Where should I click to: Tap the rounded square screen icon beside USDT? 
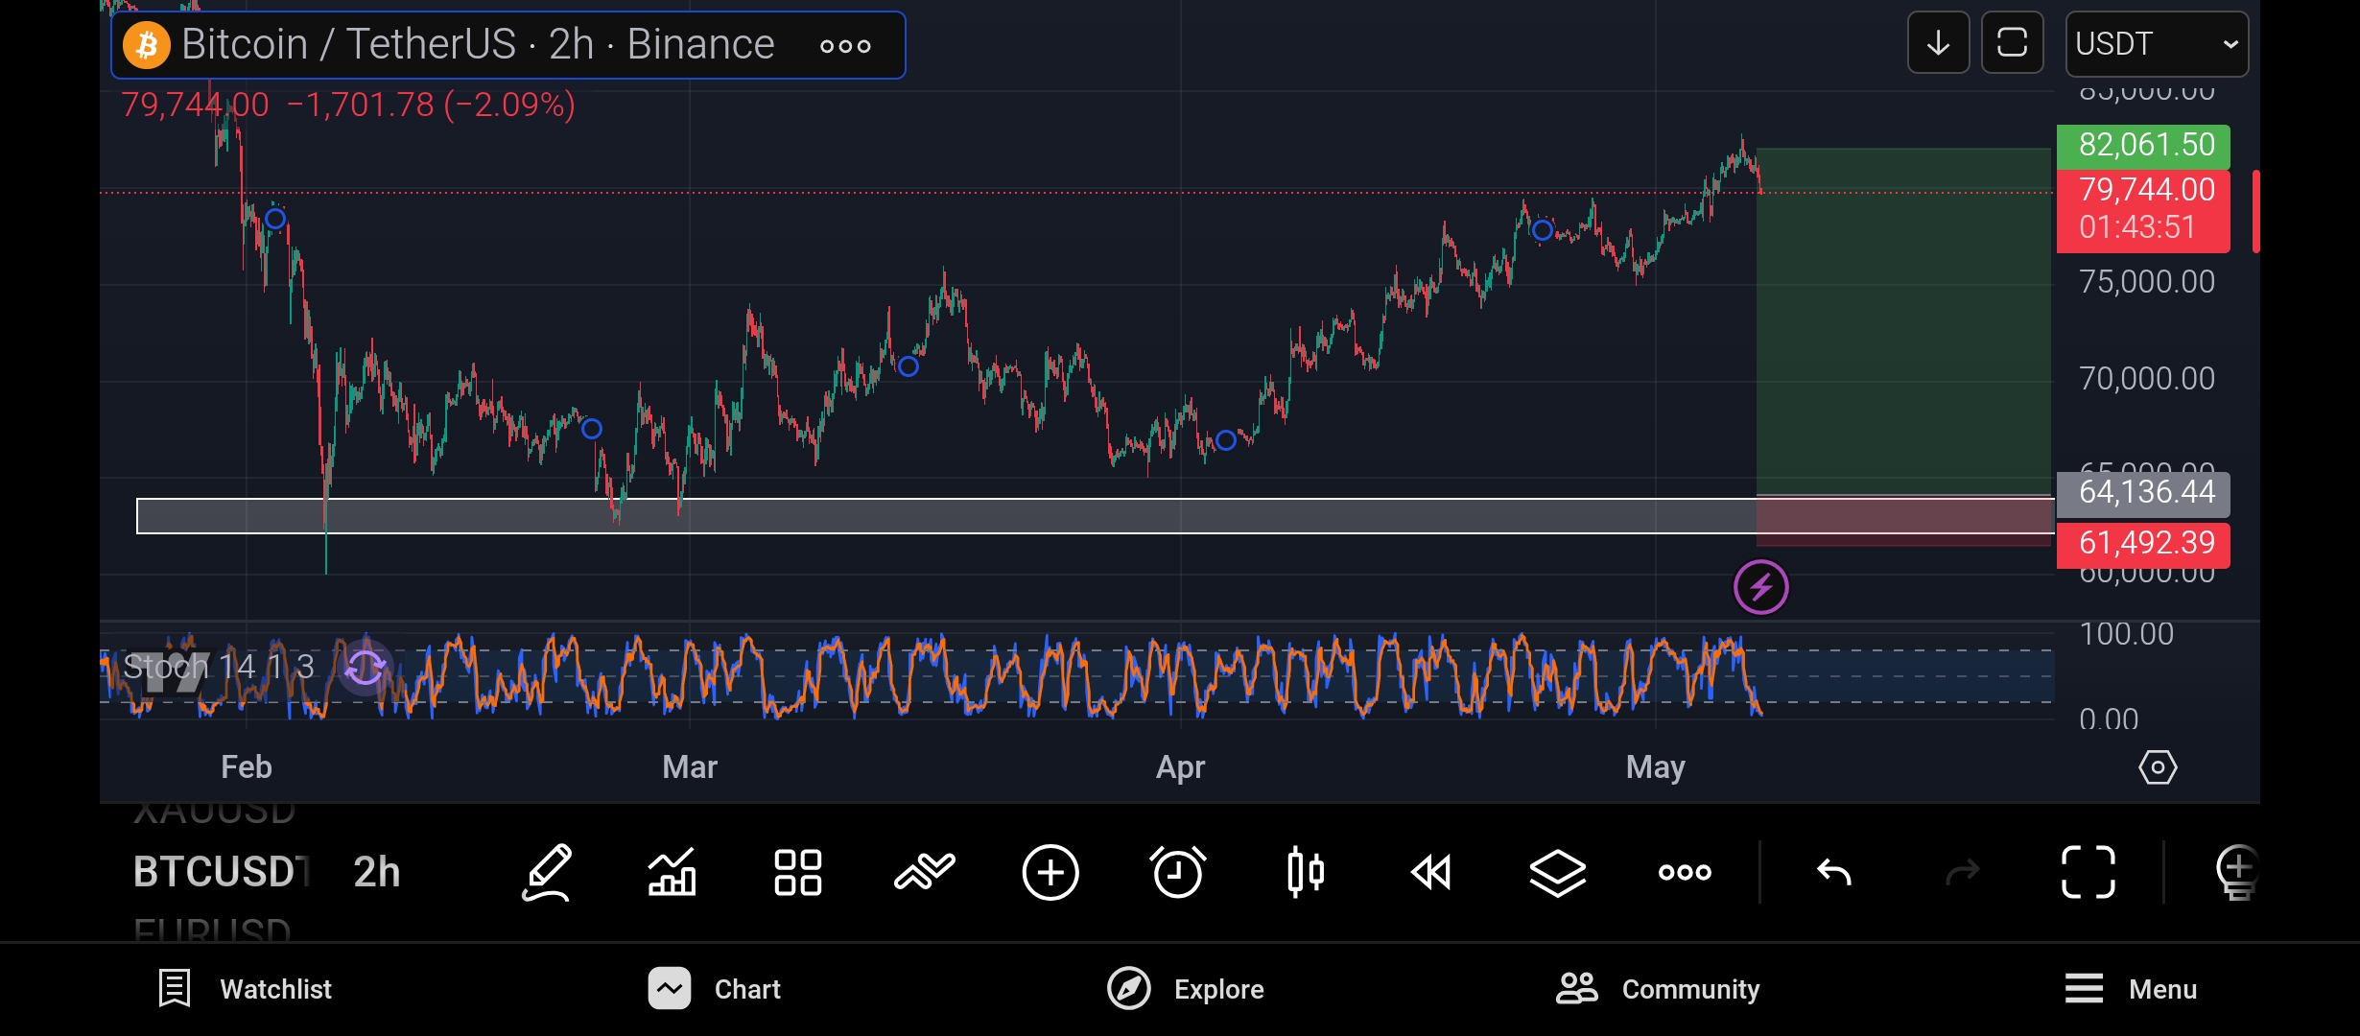pos(2012,43)
